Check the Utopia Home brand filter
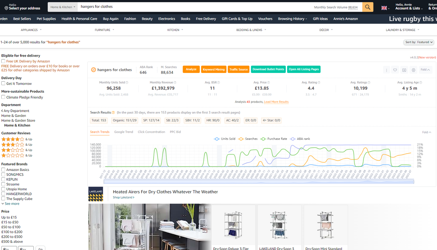Screen dimensions: 437x250 tap(3, 189)
